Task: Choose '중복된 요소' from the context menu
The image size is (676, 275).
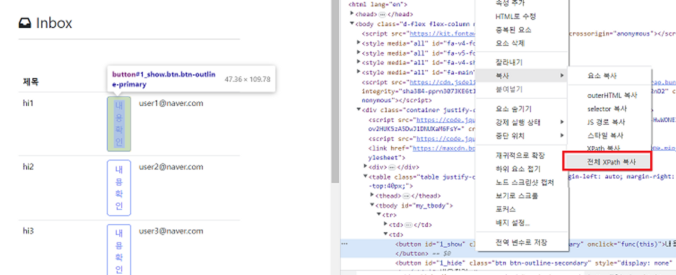Action: point(522,30)
